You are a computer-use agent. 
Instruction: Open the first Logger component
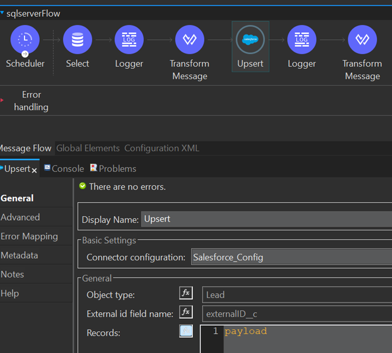(x=129, y=40)
